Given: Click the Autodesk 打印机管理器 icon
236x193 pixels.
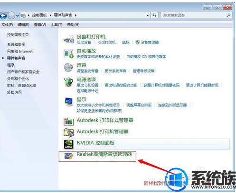Looking at the screenshot, I should (68, 132).
